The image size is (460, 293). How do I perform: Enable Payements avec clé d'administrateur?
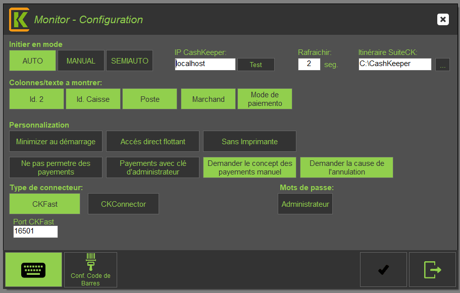(x=152, y=167)
